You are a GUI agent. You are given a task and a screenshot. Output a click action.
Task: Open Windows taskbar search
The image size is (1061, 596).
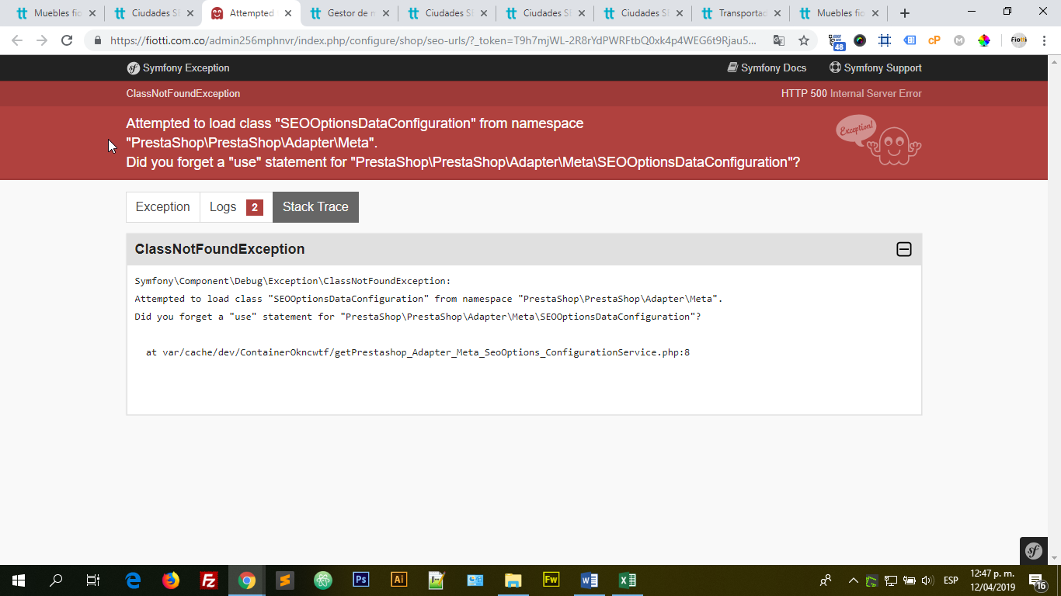point(56,580)
